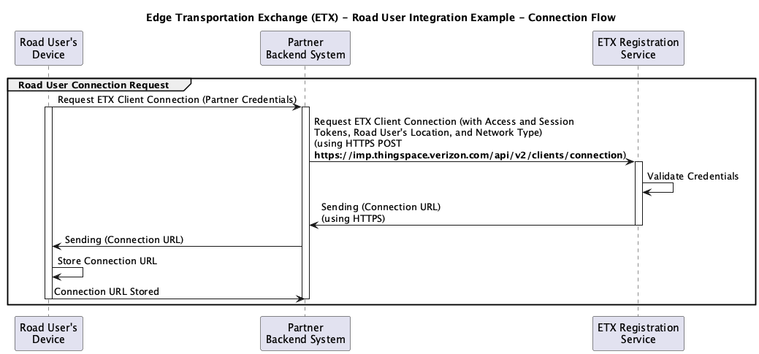759x354 pixels.
Task: Click the Sending (Connection URL) using HTTPS label
Action: tap(381, 213)
